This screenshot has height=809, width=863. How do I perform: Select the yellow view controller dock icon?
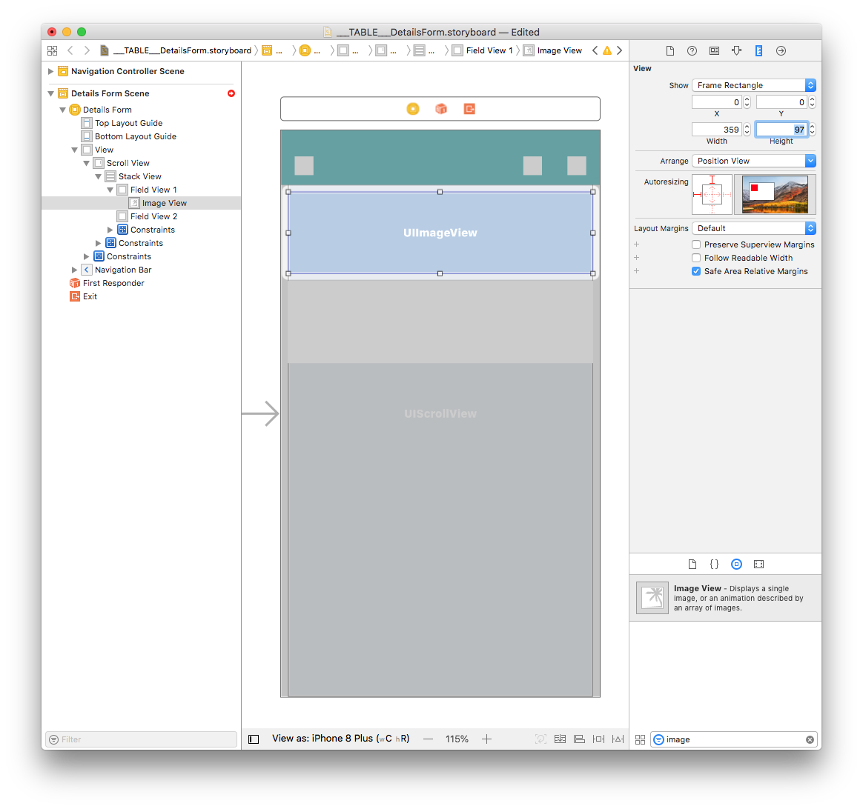coord(413,109)
